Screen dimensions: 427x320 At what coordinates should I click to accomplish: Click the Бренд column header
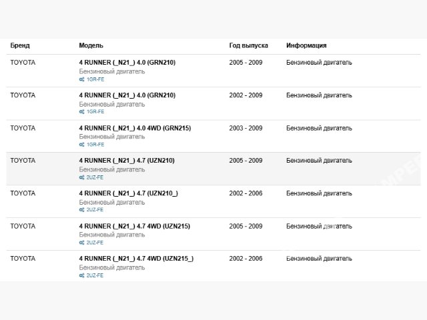coord(20,45)
